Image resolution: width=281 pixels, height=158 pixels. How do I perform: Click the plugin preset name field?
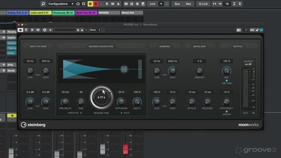(65, 30)
